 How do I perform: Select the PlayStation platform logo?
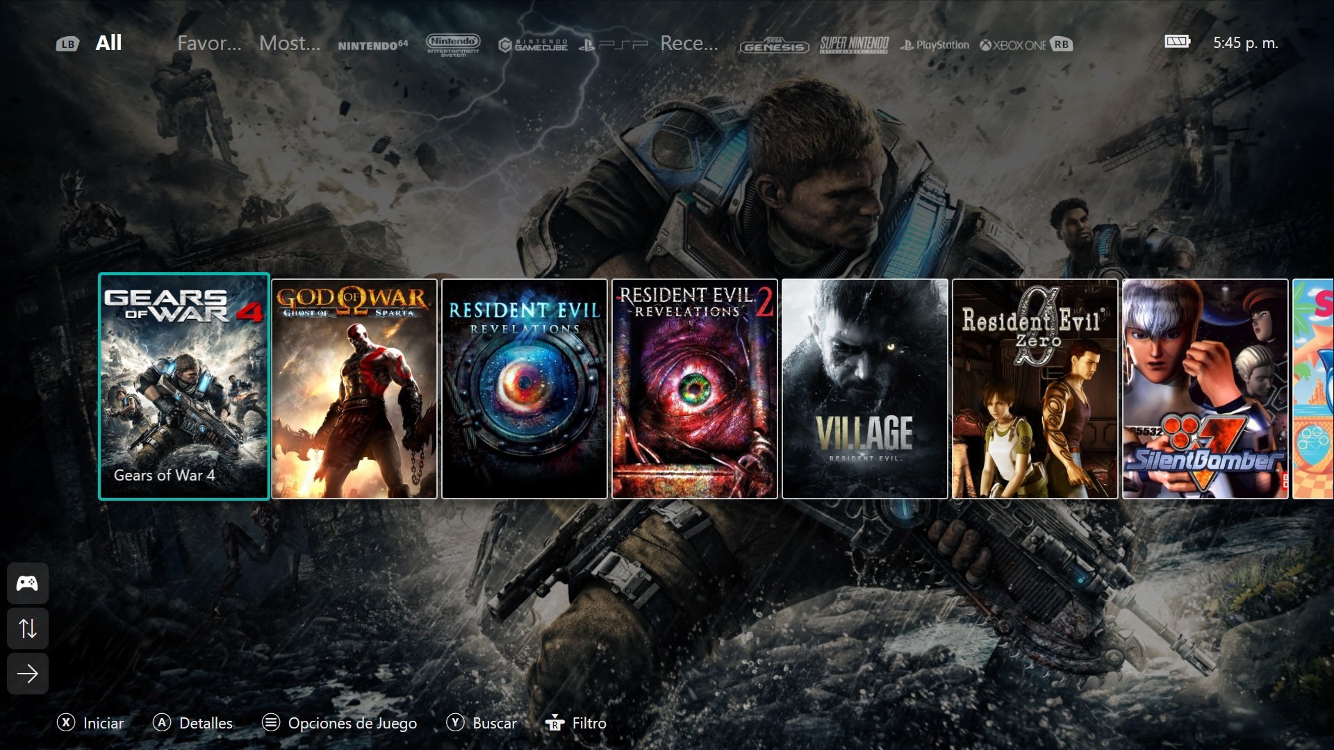pyautogui.click(x=934, y=45)
